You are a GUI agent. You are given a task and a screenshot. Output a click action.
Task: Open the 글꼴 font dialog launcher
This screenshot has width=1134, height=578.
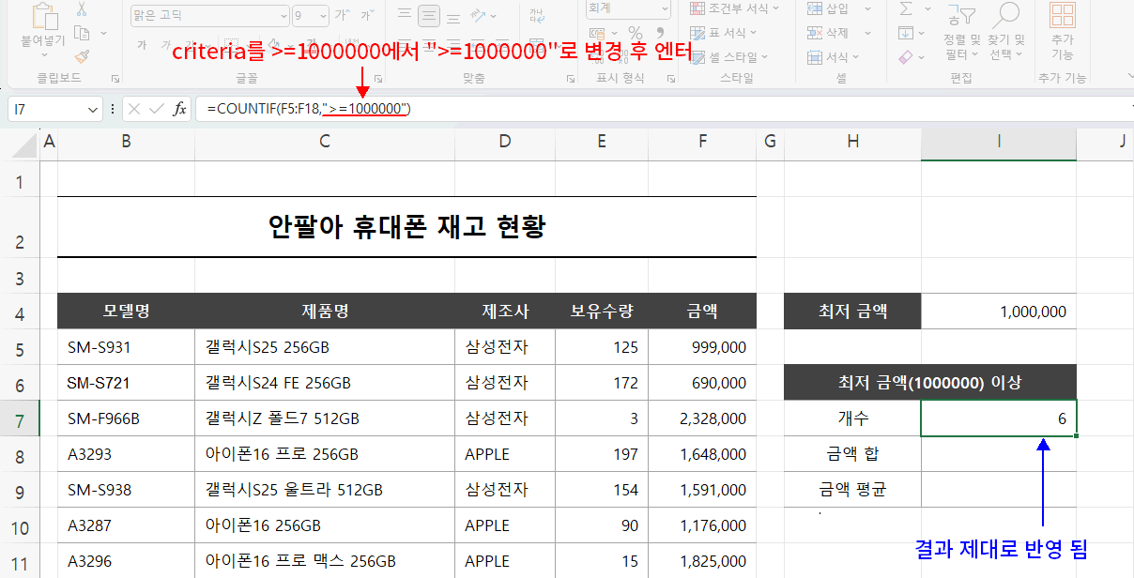click(377, 79)
